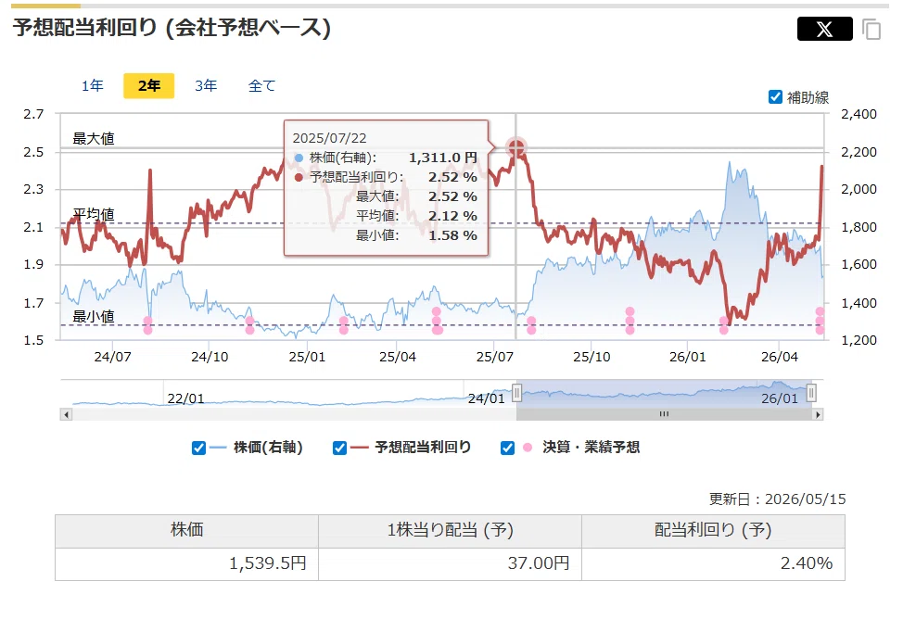Click the 株価(右軸) legend label
916x619 pixels.
[x=268, y=448]
